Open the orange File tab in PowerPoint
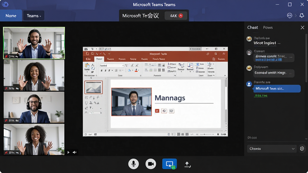The width and height of the screenshot is (308, 173). [88, 59]
